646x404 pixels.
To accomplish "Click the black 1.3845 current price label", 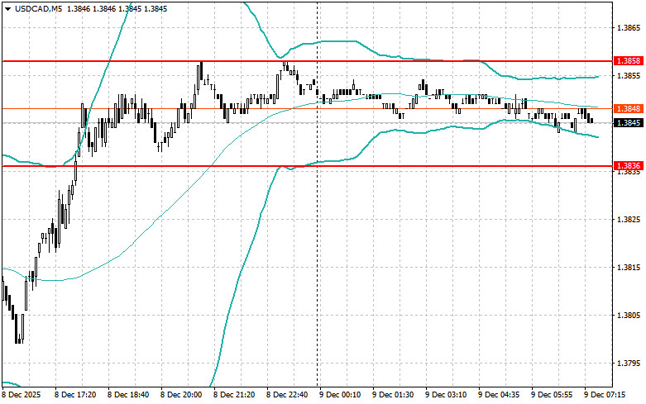I will tap(629, 122).
